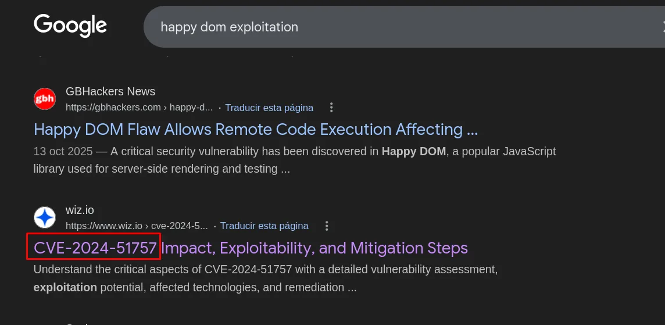Open the three-dot menu for the wiz.io result
The height and width of the screenshot is (325, 665).
pyautogui.click(x=327, y=226)
